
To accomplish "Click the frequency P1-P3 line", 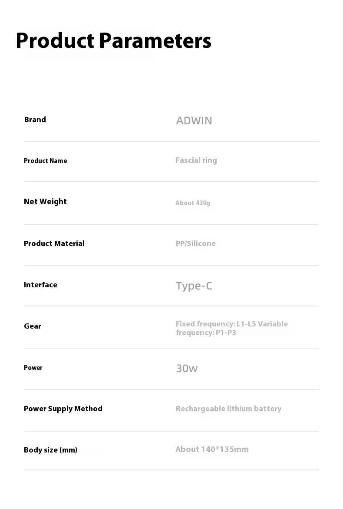I will [x=206, y=333].
